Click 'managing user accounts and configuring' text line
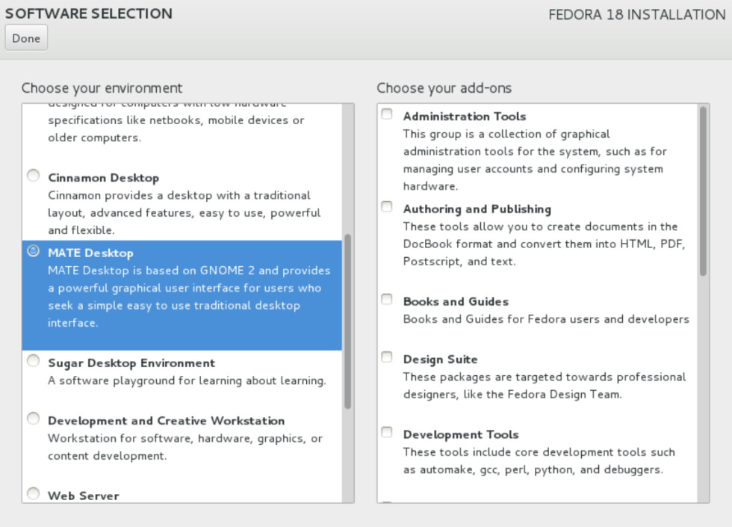The height and width of the screenshot is (527, 732). pyautogui.click(x=533, y=169)
